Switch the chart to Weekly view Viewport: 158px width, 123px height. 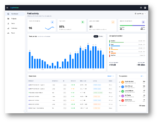101,36
